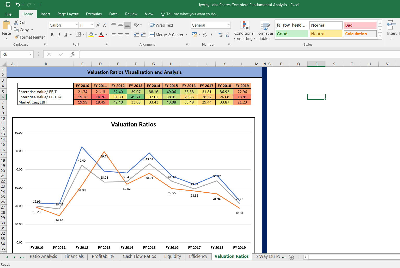Screen dimensions: 400x268
Task: Toggle Wrap Text
Action: tap(161, 25)
